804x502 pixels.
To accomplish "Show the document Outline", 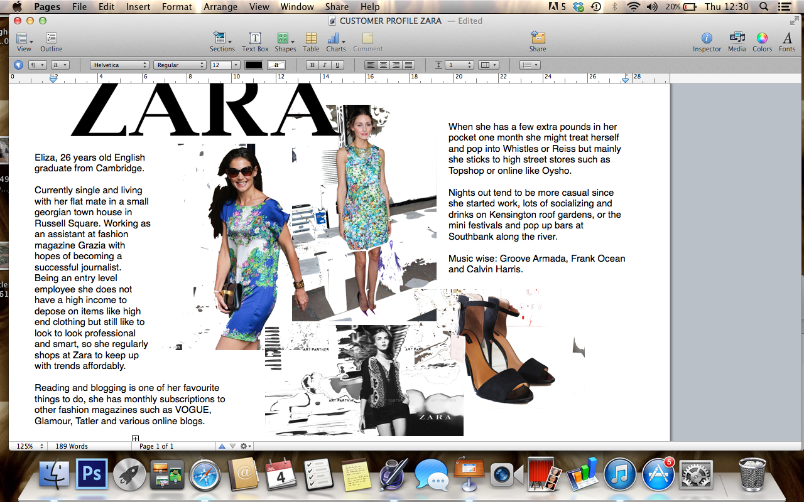I will [52, 42].
